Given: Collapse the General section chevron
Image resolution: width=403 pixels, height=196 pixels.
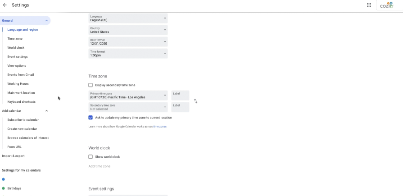Looking at the screenshot, I should pos(46,21).
